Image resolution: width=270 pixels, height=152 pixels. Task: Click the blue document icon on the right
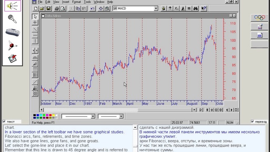(x=259, y=35)
